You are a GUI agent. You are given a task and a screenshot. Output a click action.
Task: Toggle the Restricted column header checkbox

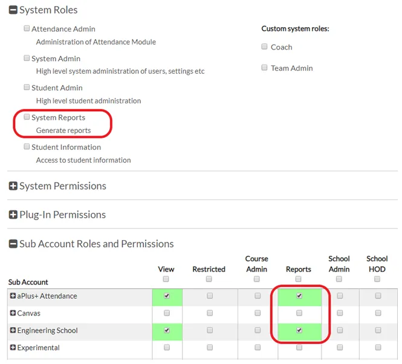(x=209, y=279)
